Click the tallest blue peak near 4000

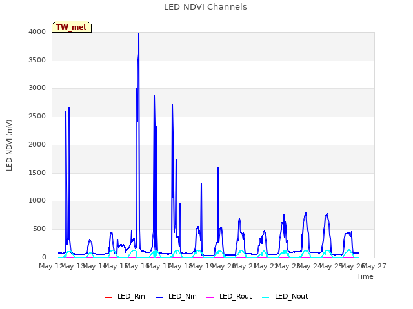point(139,34)
